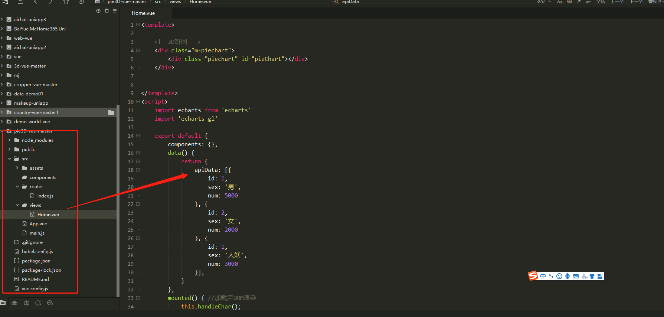Image resolution: width=664 pixels, height=317 pixels.
Task: Click pie3D-vue-master breadcrumb
Action: [x=127, y=2]
